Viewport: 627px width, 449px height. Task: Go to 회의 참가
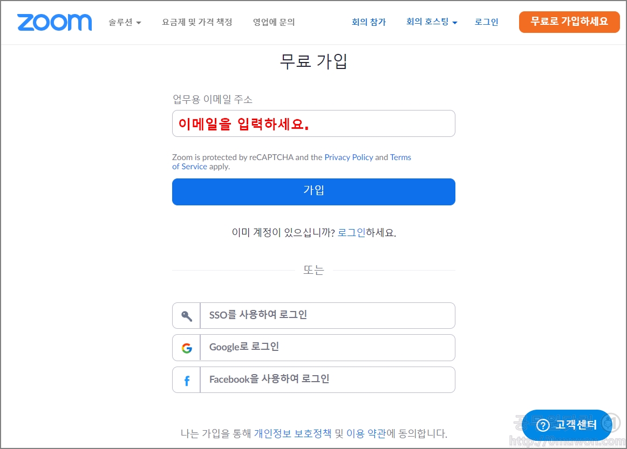369,22
